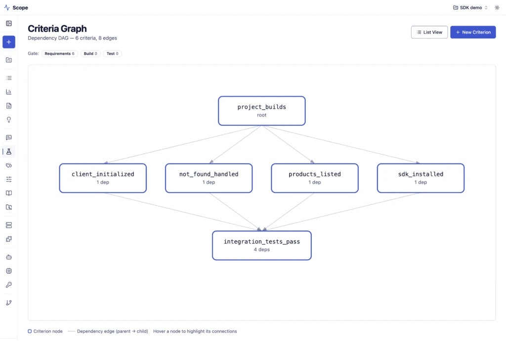Select the flask icon in sidebar
The width and height of the screenshot is (506, 341).
pyautogui.click(x=9, y=152)
